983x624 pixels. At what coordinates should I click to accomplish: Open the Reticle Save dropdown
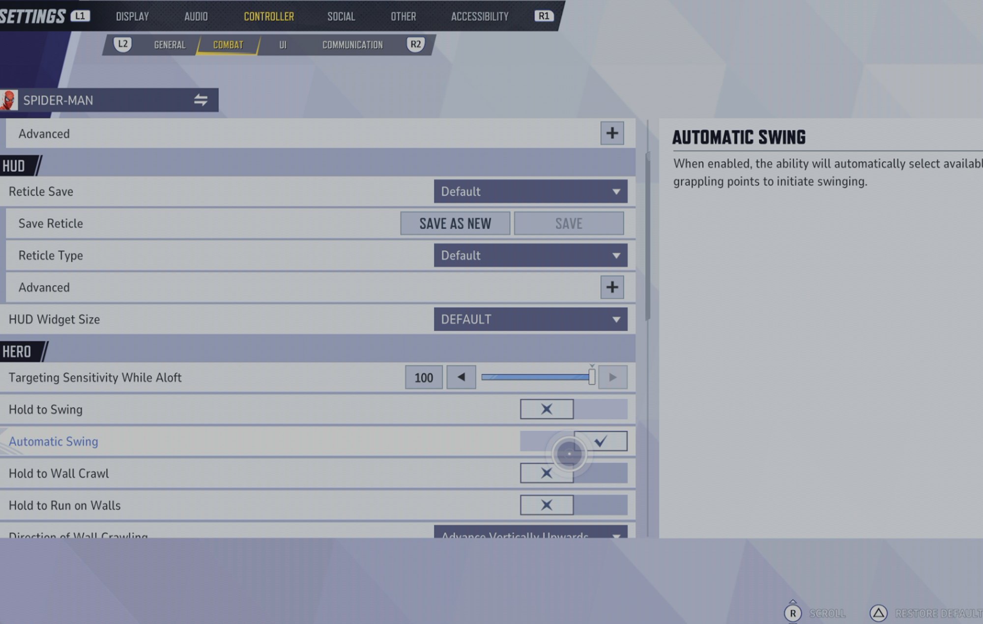[530, 192]
